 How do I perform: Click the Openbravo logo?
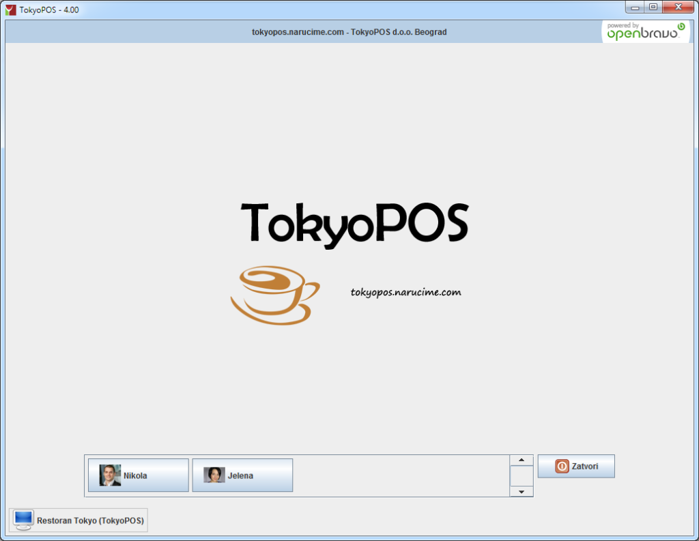coord(646,31)
